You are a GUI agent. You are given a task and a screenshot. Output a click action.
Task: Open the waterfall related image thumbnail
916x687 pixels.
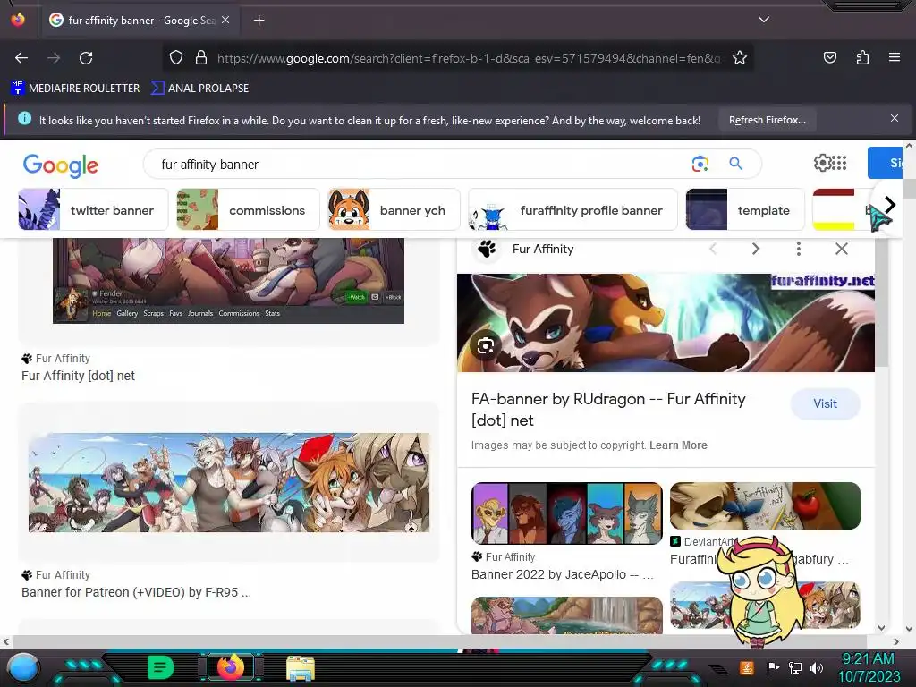tap(566, 615)
